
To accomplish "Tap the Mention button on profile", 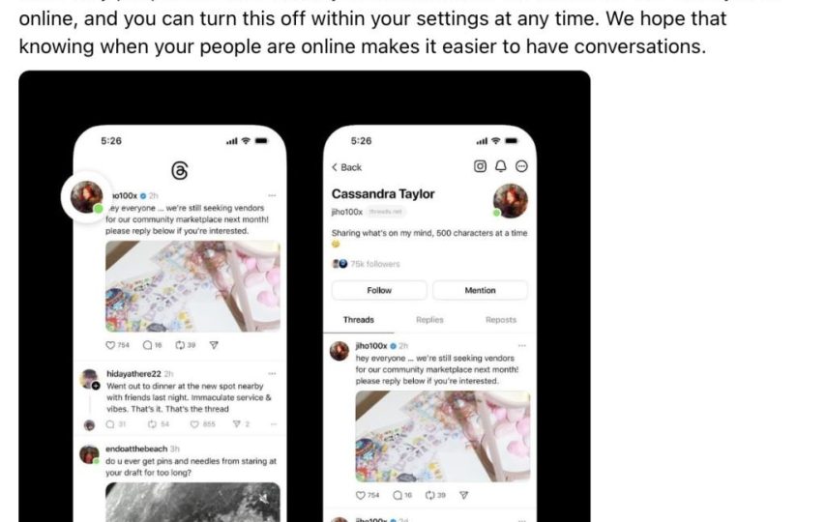I will pyautogui.click(x=480, y=290).
